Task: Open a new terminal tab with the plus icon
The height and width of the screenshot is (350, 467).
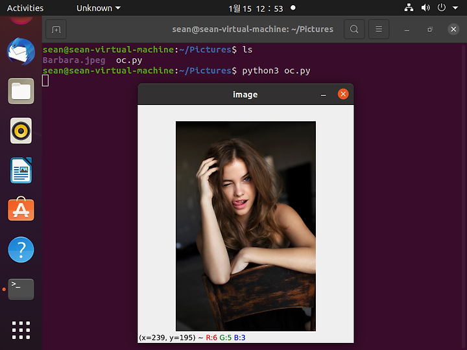Action: (x=56, y=29)
